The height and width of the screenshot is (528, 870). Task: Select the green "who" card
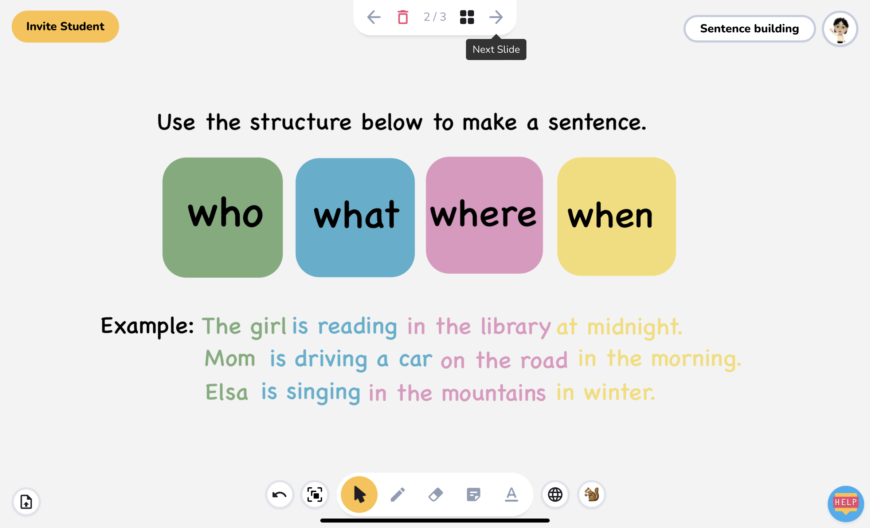(223, 217)
